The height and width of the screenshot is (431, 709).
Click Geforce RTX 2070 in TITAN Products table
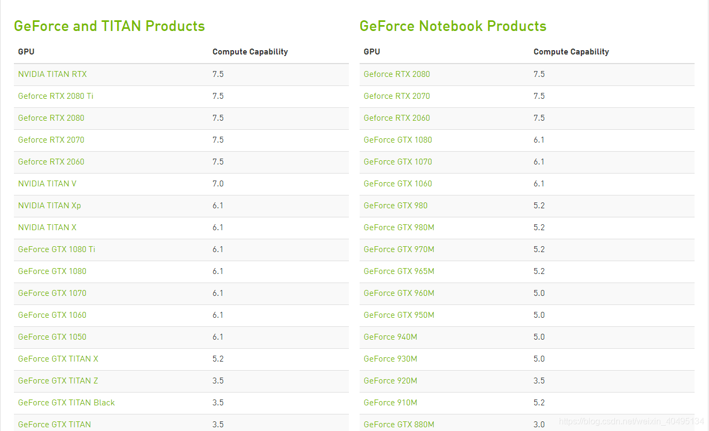(51, 140)
